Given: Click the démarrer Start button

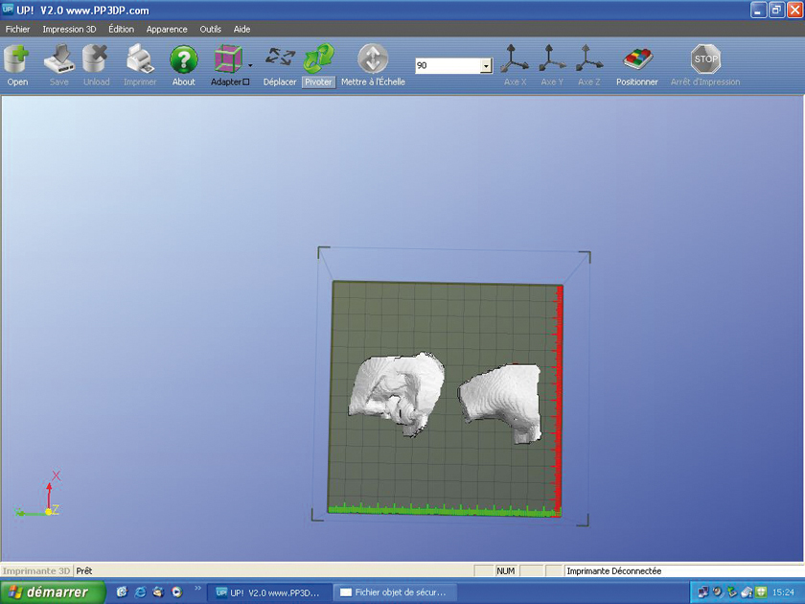Looking at the screenshot, I should click(48, 592).
